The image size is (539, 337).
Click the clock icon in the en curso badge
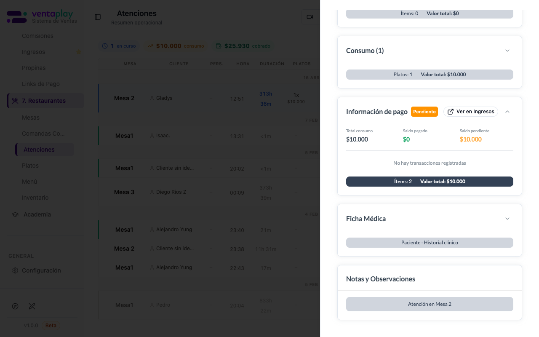point(105,46)
